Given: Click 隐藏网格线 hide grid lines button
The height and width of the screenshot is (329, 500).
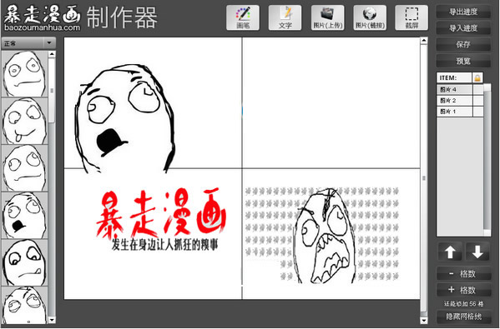Looking at the screenshot, I should [x=463, y=317].
